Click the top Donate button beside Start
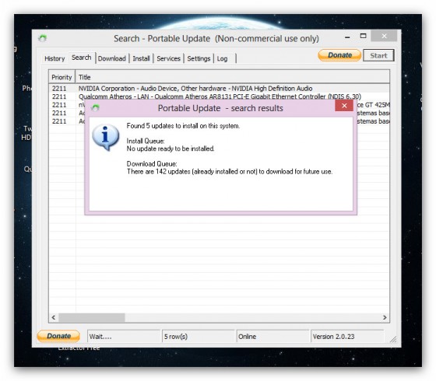 (339, 55)
